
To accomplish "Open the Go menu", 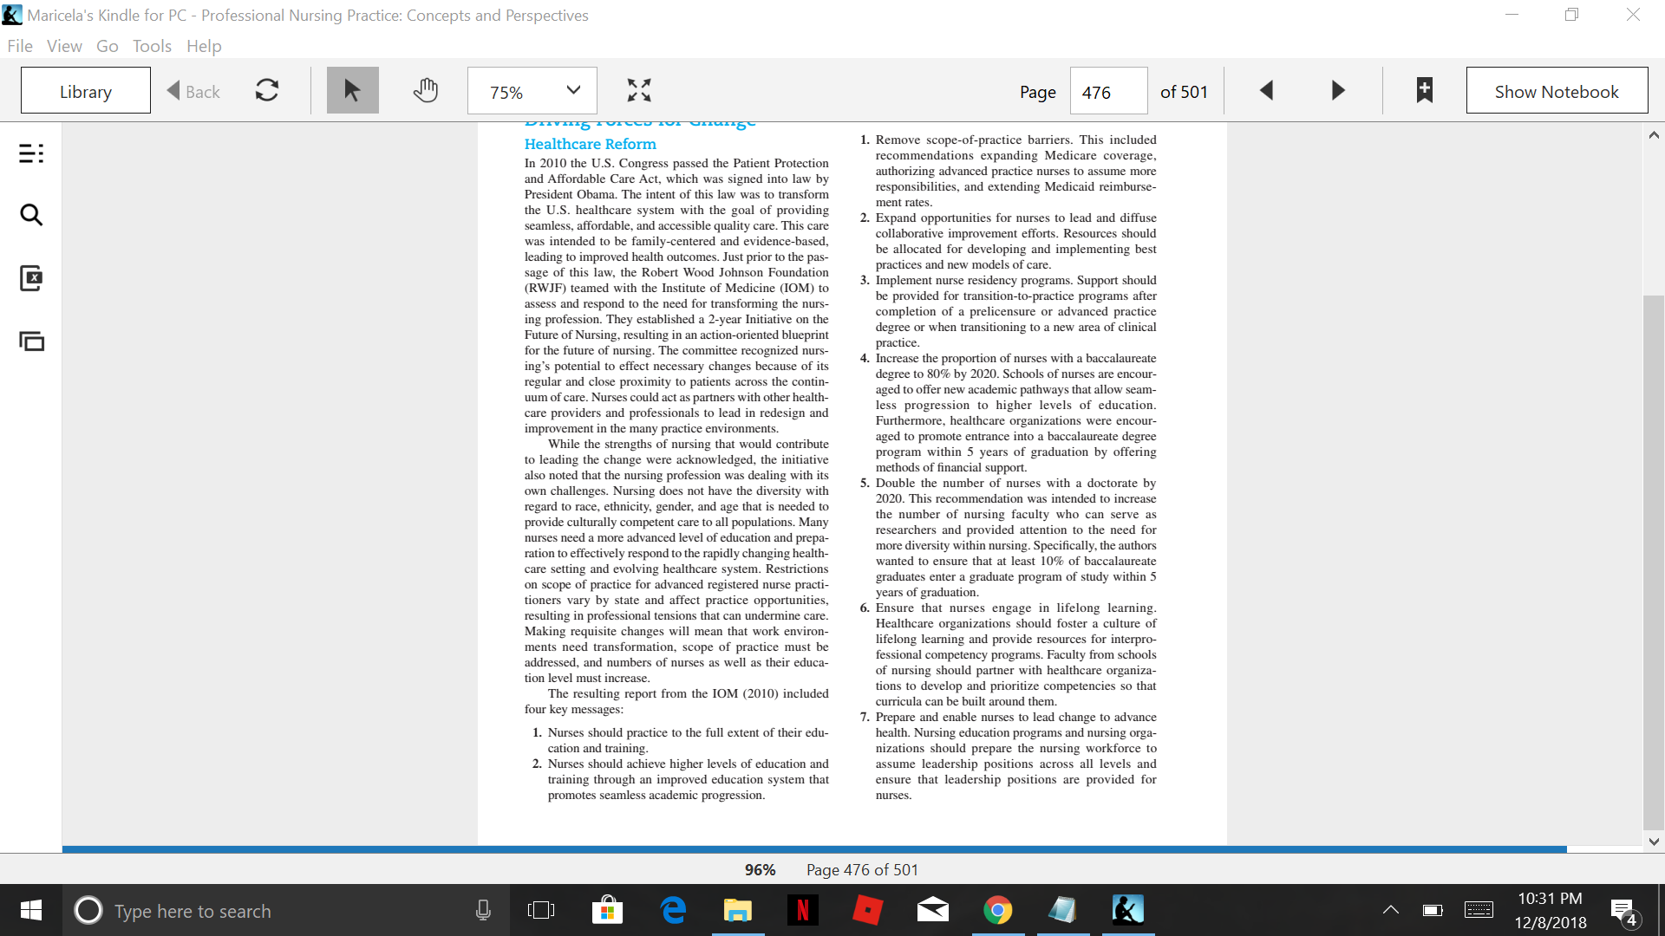I will (108, 46).
